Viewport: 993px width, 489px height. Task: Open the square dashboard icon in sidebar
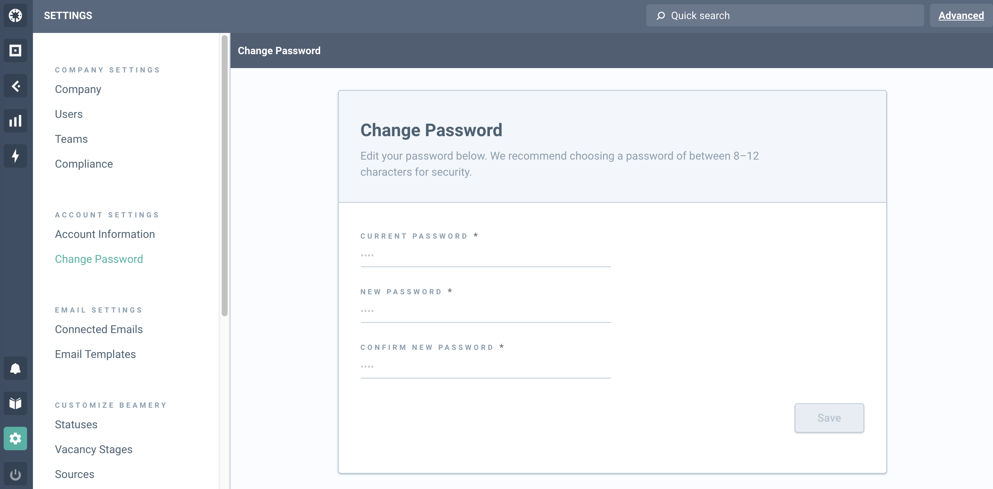15,51
